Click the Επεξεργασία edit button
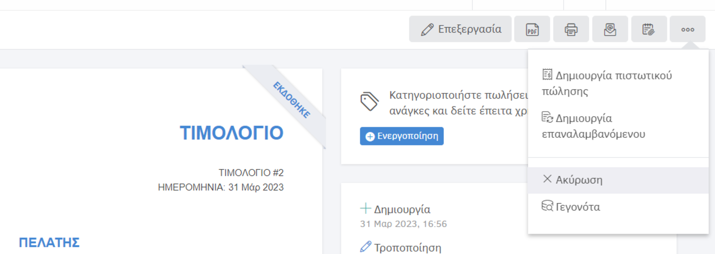The height and width of the screenshot is (254, 715). pos(460,29)
